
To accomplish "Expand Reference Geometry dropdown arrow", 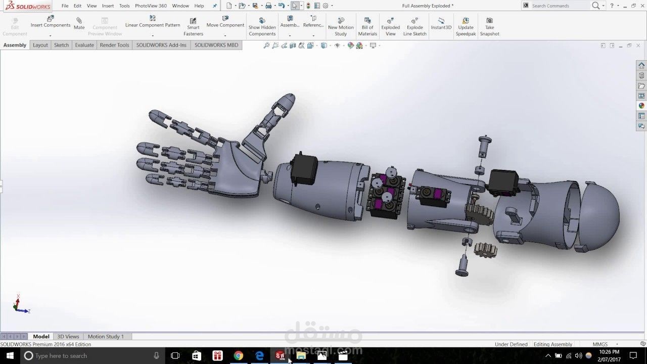I will (x=313, y=35).
